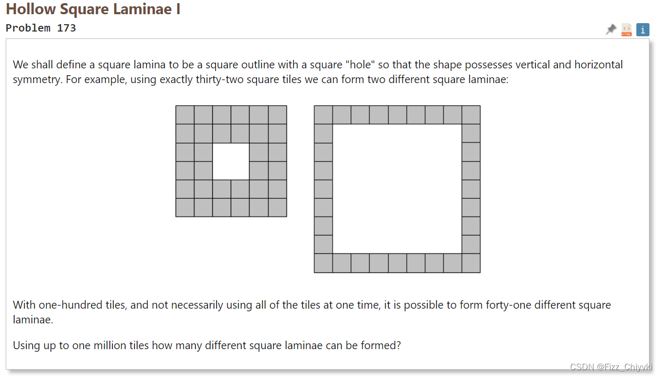This screenshot has width=660, height=377.
Task: Click the paragraph defining a square lamina
Action: point(315,72)
